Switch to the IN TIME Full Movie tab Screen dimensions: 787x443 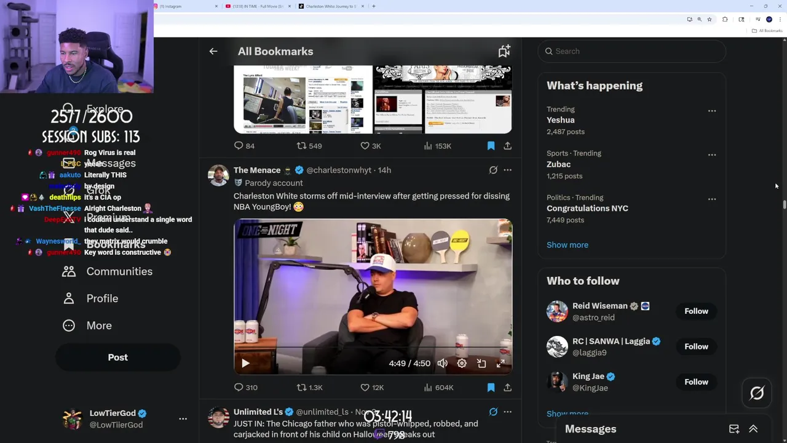pyautogui.click(x=258, y=6)
